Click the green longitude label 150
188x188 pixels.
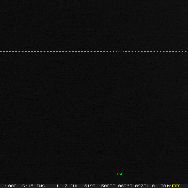[x=120, y=174]
